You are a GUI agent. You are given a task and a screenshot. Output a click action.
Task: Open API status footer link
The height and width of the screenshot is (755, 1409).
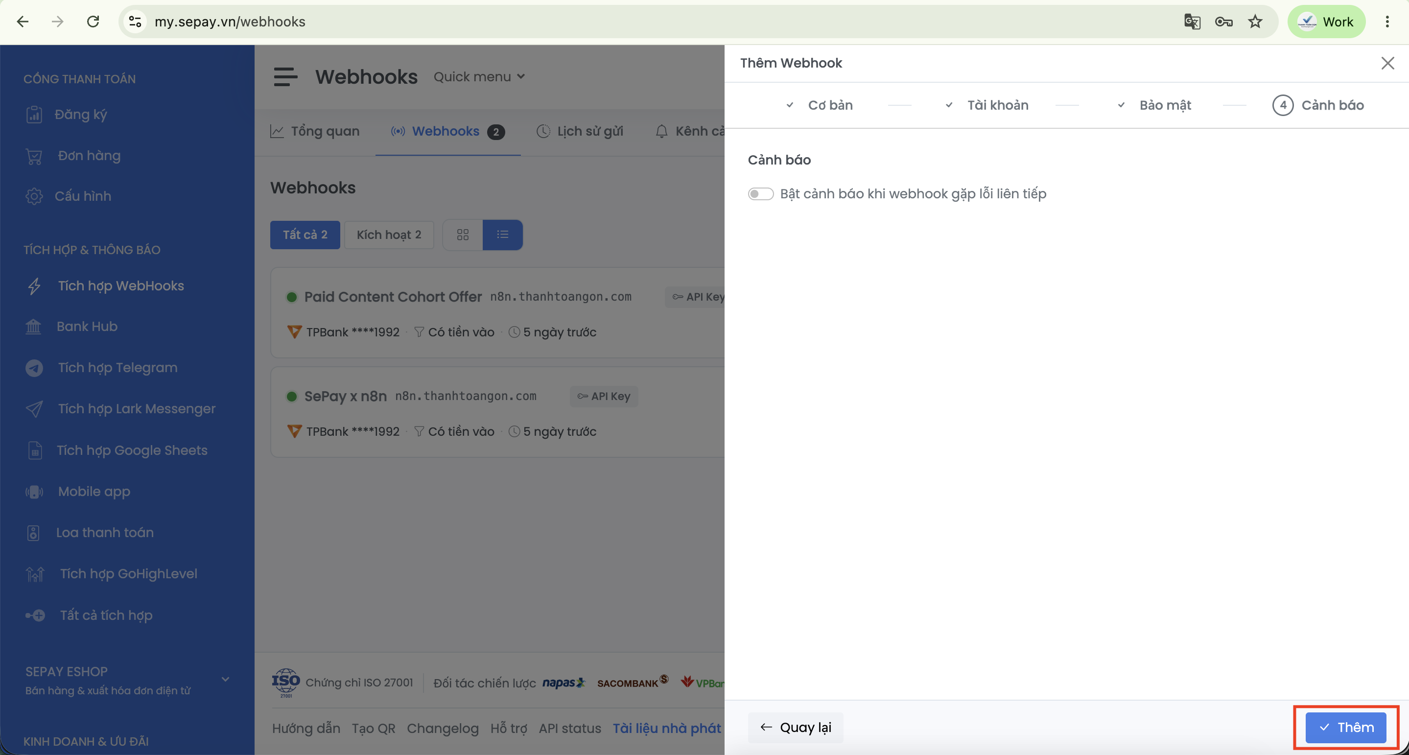pyautogui.click(x=570, y=728)
